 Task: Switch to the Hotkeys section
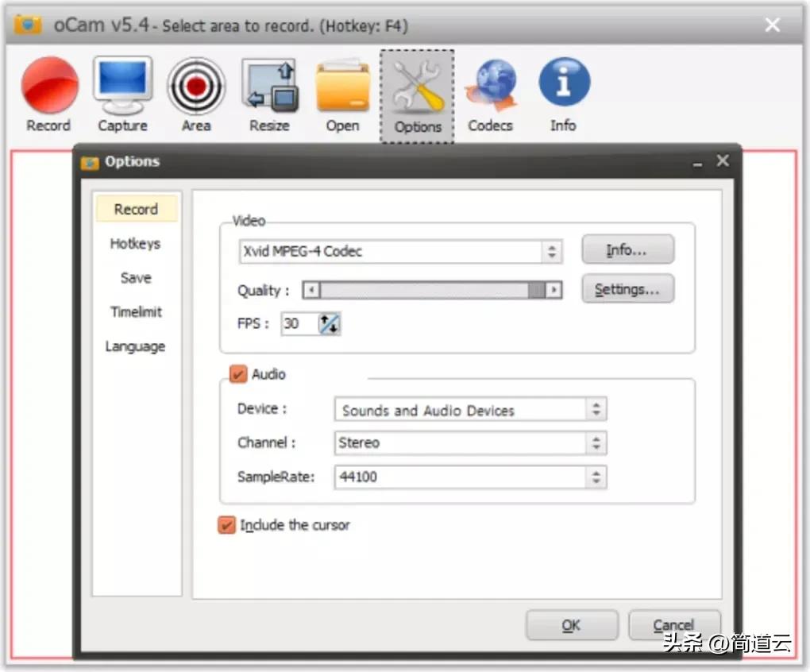[x=135, y=243]
